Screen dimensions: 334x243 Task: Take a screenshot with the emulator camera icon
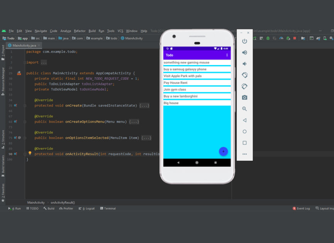[x=245, y=98]
